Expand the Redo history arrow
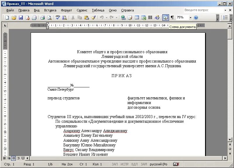Image resolution: width=234 pixels, height=168 pixels. tap(116, 18)
